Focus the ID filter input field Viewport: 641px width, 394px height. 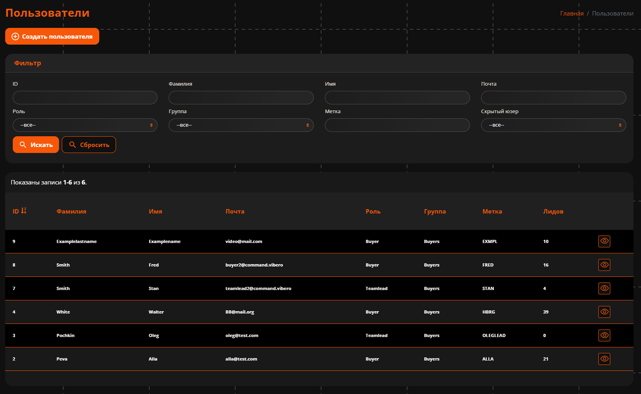point(85,98)
